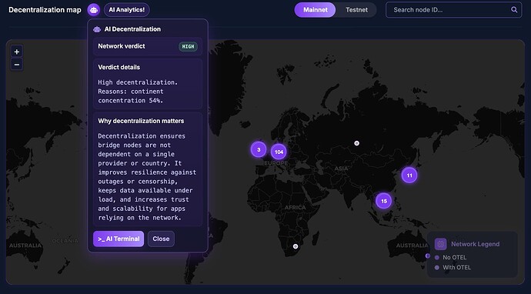Image resolution: width=531 pixels, height=294 pixels.
Task: Select the cluster marker with 3 nodes
Action: pyautogui.click(x=259, y=150)
